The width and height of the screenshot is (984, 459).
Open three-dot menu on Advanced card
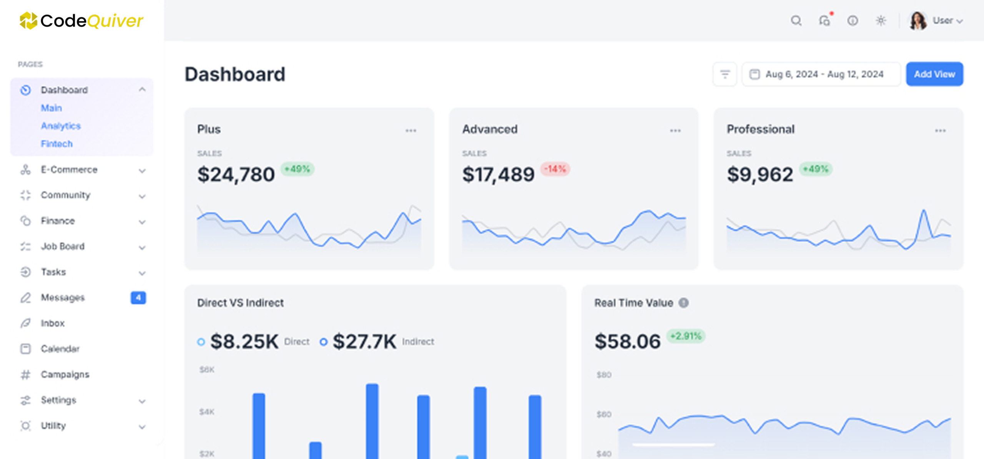tap(675, 131)
